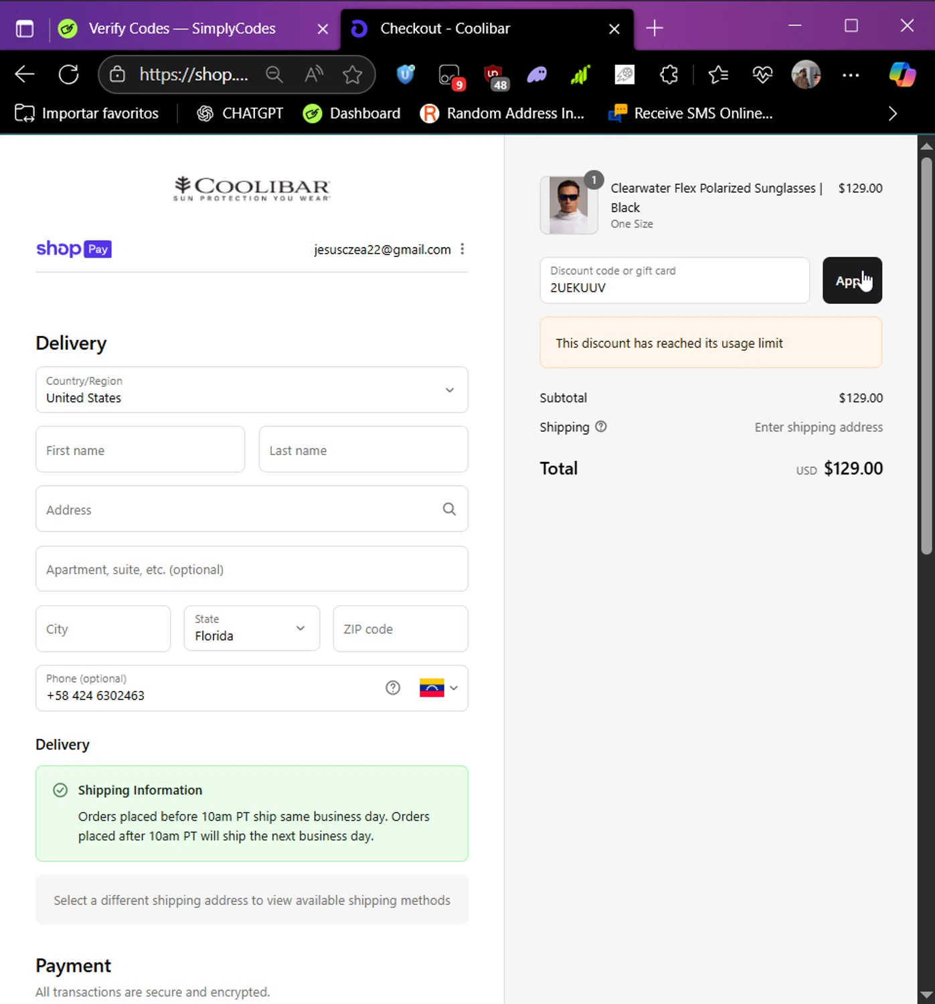935x1004 pixels.
Task: Close the Checkout - Coolibar tab
Action: [614, 29]
